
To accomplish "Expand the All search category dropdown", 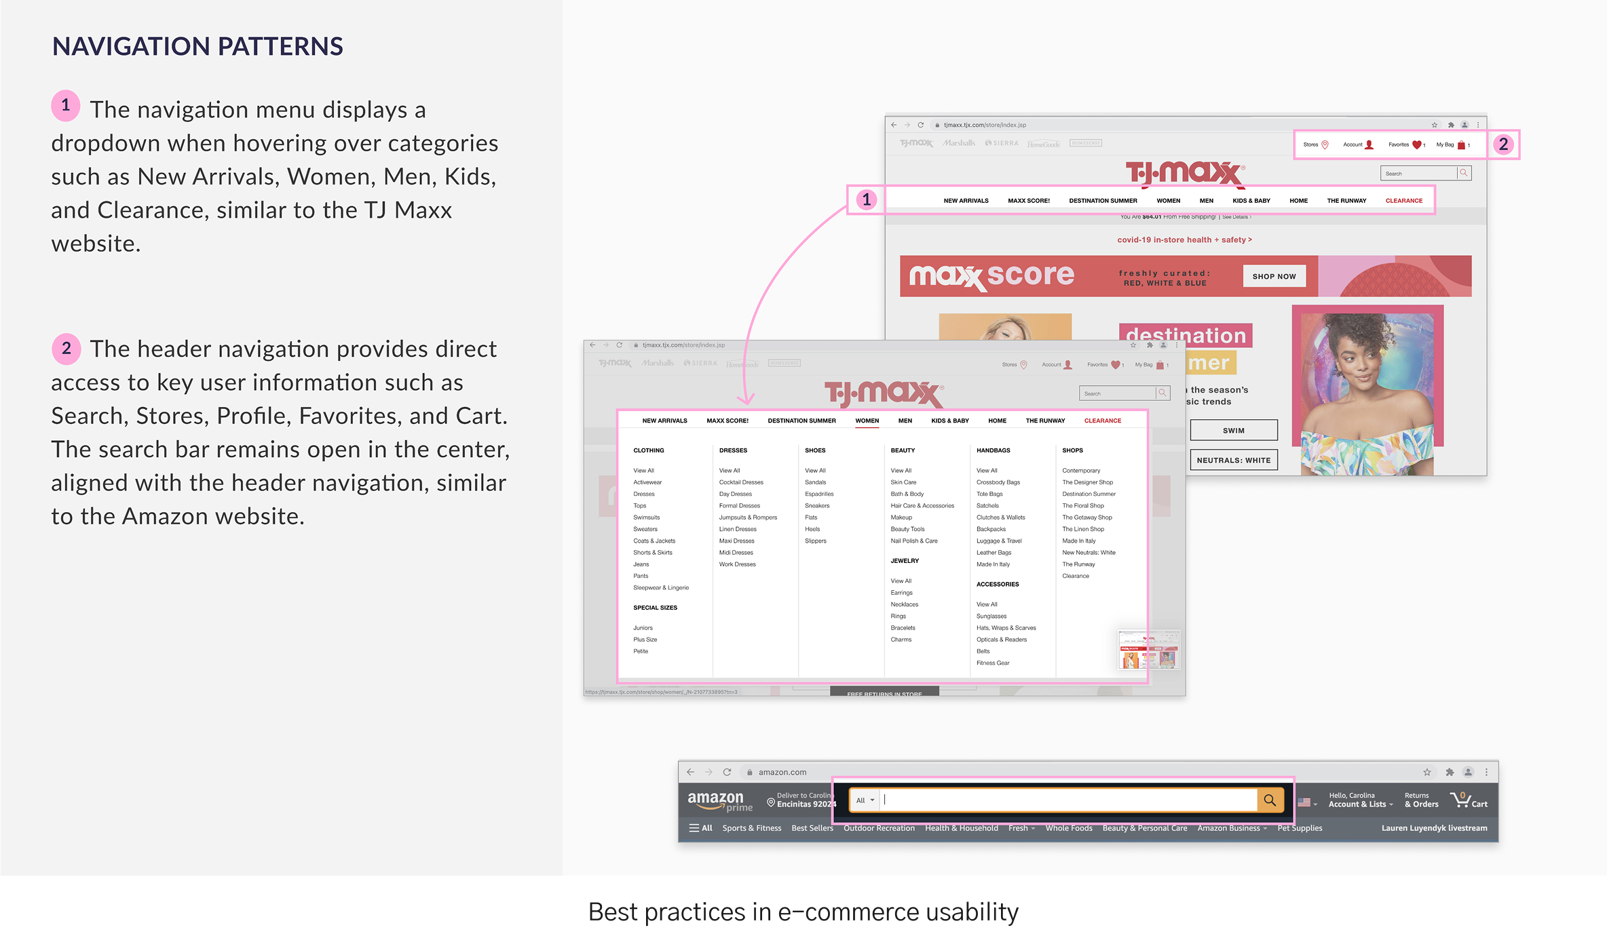I will click(x=865, y=800).
